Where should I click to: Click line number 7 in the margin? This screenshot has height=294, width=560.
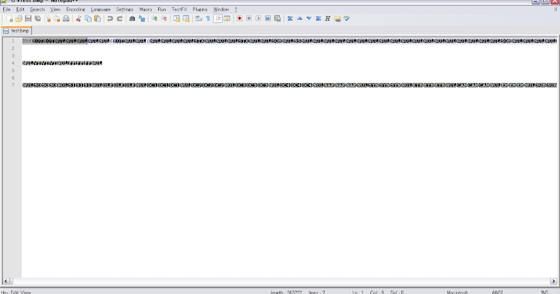[x=13, y=85]
